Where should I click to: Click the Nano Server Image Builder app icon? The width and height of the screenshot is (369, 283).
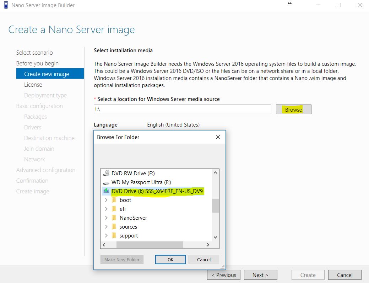click(x=6, y=5)
